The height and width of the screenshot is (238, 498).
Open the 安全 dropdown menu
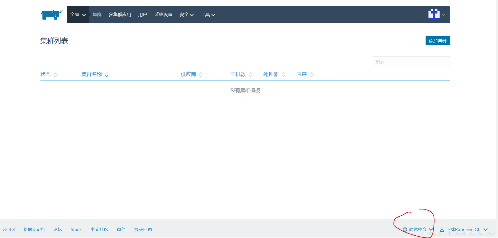pyautogui.click(x=186, y=15)
